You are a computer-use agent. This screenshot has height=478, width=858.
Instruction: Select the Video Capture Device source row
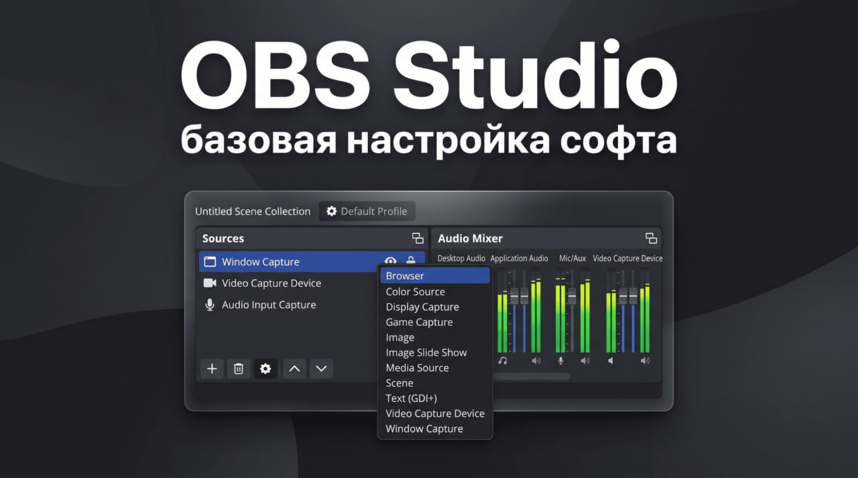pos(288,283)
